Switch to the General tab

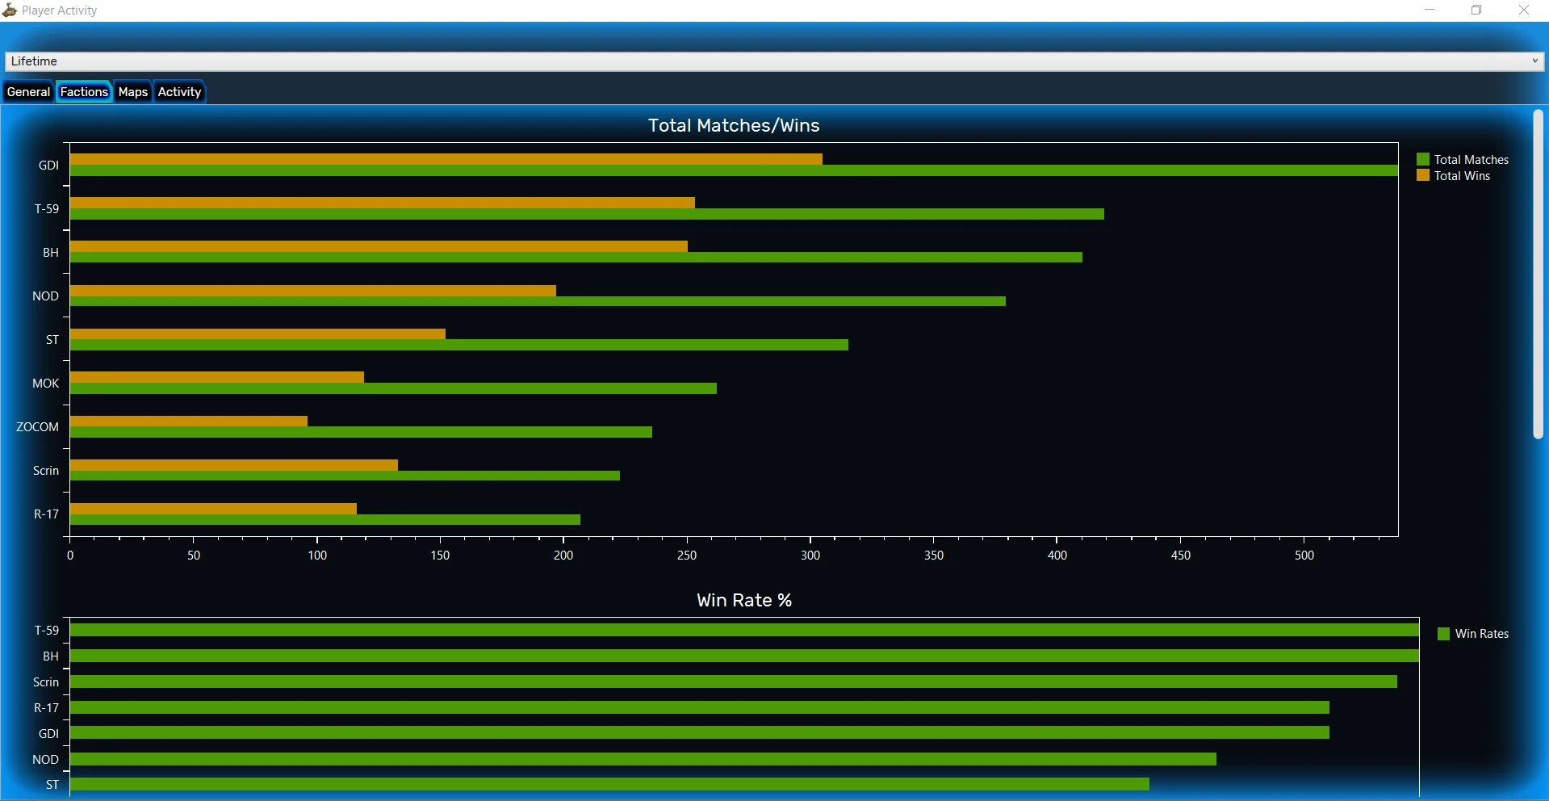[28, 92]
